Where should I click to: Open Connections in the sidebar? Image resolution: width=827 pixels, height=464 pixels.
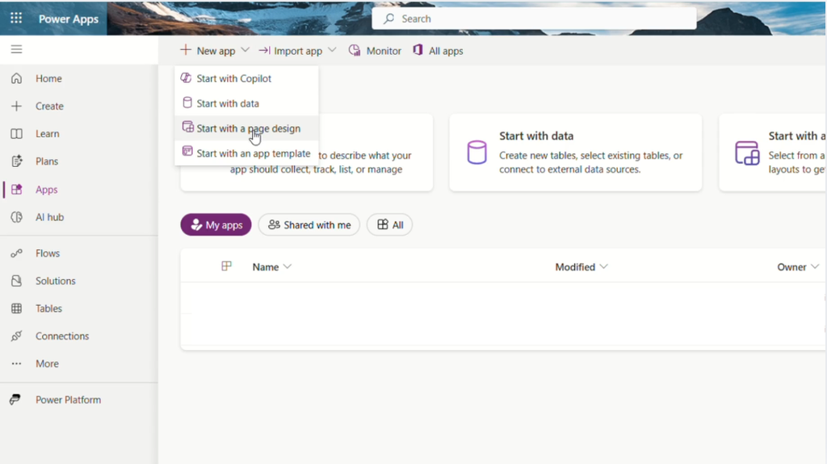pyautogui.click(x=62, y=336)
